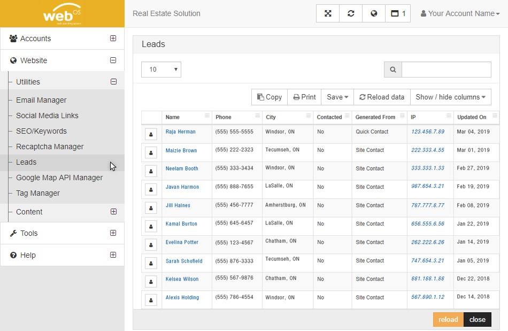Open user icon for Raja Herman row
The width and height of the screenshot is (508, 331).
click(x=151, y=134)
